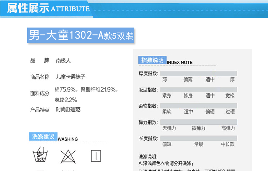Click the drip-dry square laundry icon
Image resolution: width=268 pixels, height=171 pixels.
click(x=96, y=156)
